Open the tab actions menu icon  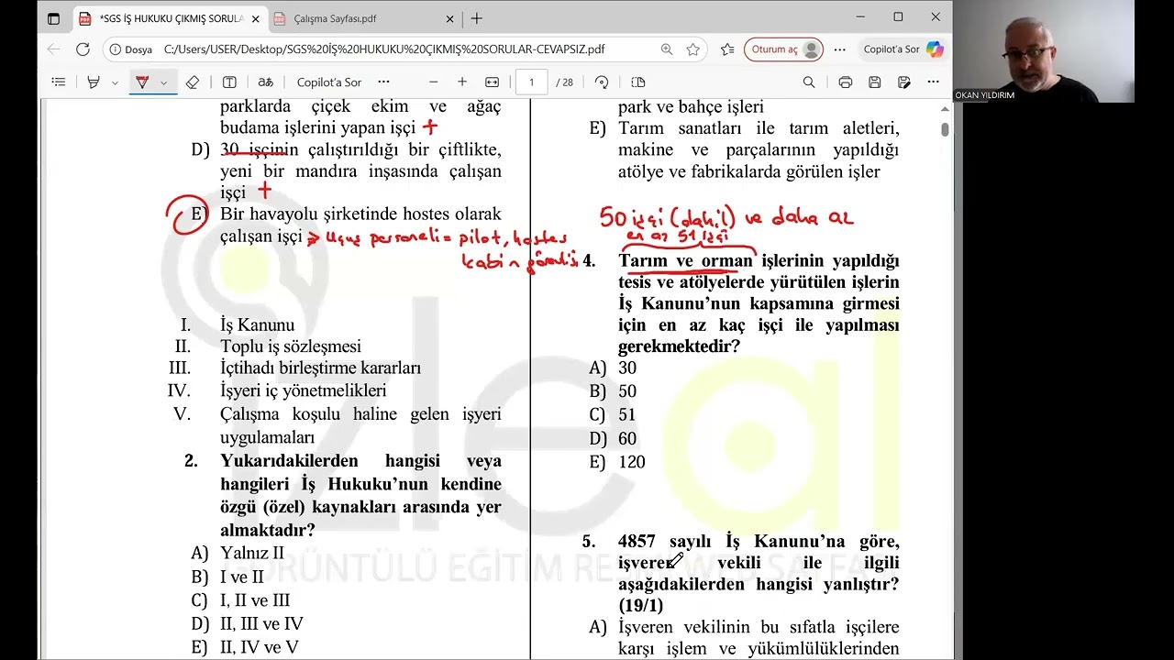point(53,18)
